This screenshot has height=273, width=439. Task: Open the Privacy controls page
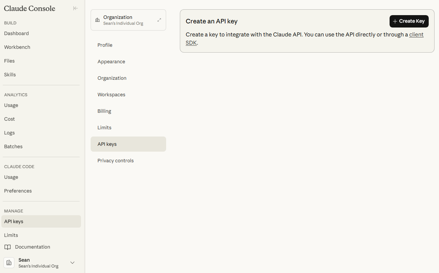115,161
